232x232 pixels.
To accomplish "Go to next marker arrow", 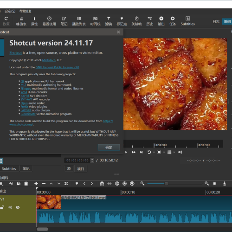I will [x=92, y=184].
